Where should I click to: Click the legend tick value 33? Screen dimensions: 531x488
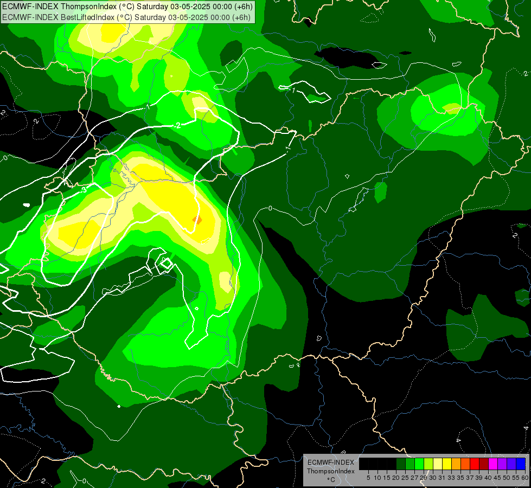click(451, 478)
